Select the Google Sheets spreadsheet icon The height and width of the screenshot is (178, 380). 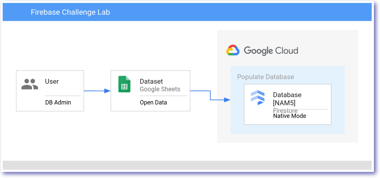124,84
